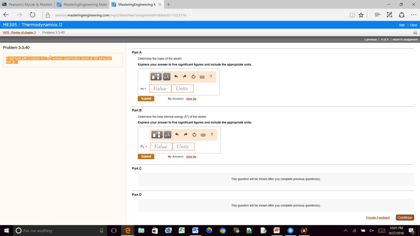The width and height of the screenshot is (420, 236).
Task: Click Give Up link in Part B
Action: pos(191,157)
